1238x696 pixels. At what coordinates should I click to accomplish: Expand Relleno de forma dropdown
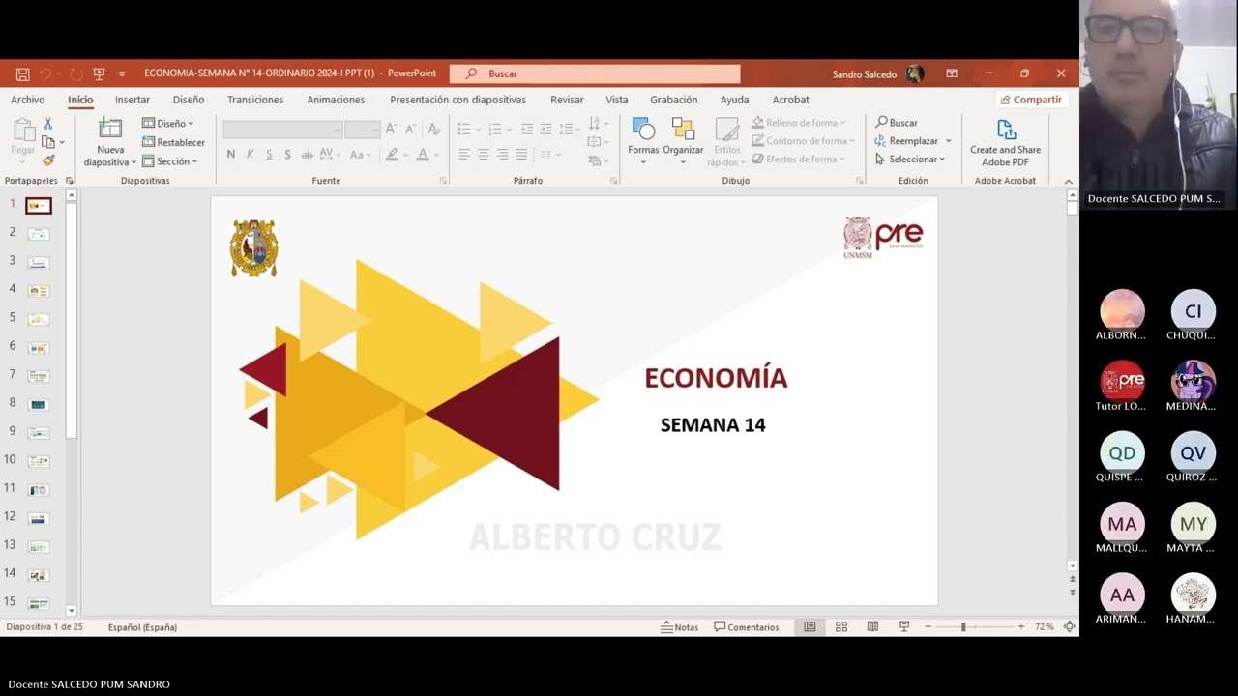pos(799,123)
